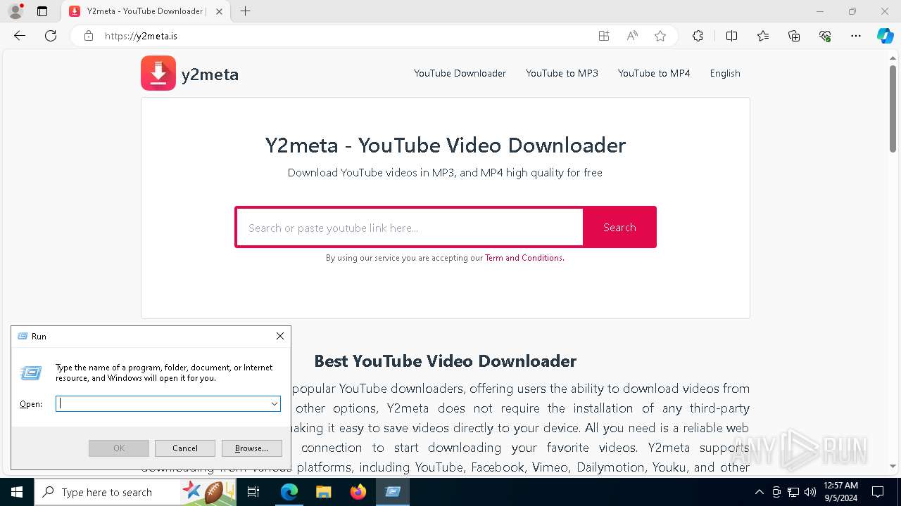
Task: Open the Windows Start menu
Action: coord(17,492)
